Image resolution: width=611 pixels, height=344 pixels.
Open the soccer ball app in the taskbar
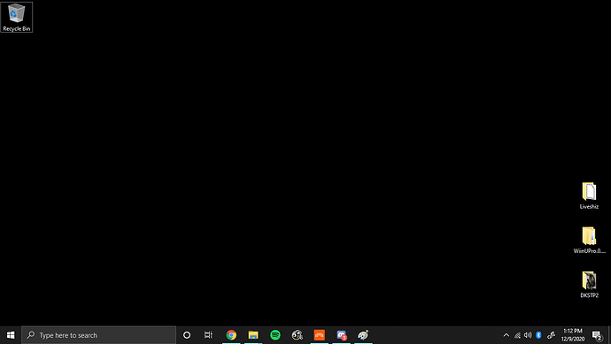click(298, 335)
